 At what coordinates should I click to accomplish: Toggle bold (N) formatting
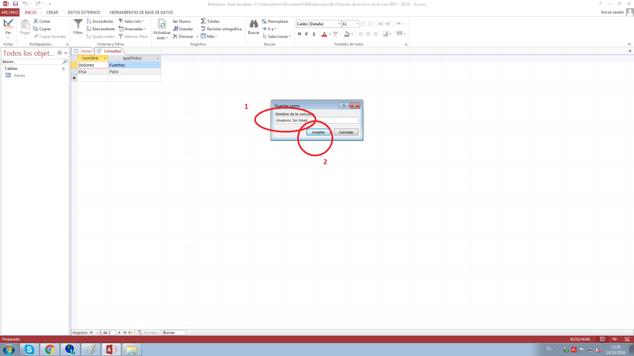pos(298,34)
